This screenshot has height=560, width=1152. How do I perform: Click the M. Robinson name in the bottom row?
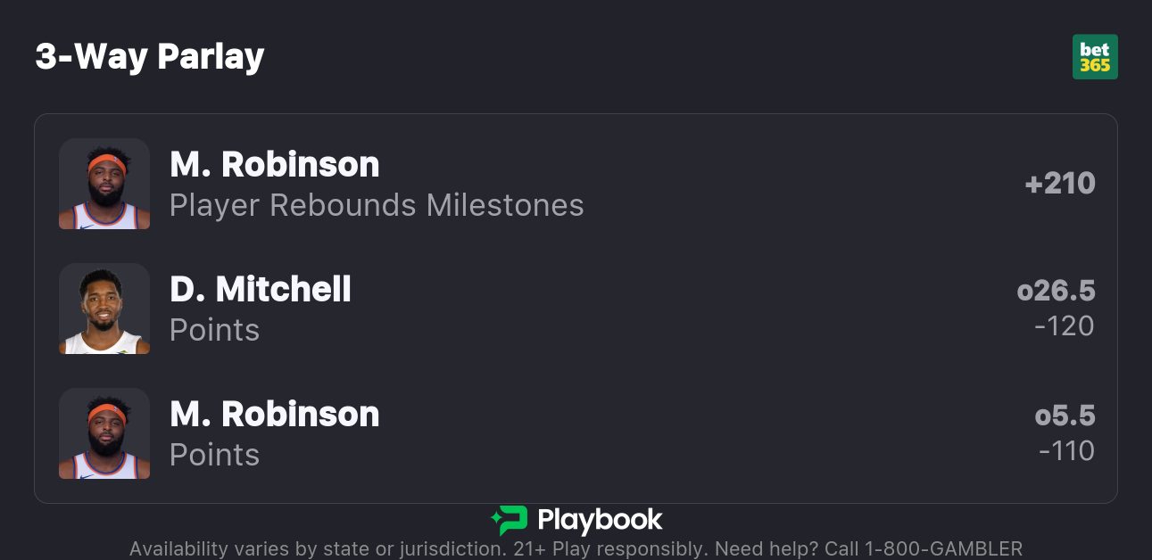(x=275, y=414)
